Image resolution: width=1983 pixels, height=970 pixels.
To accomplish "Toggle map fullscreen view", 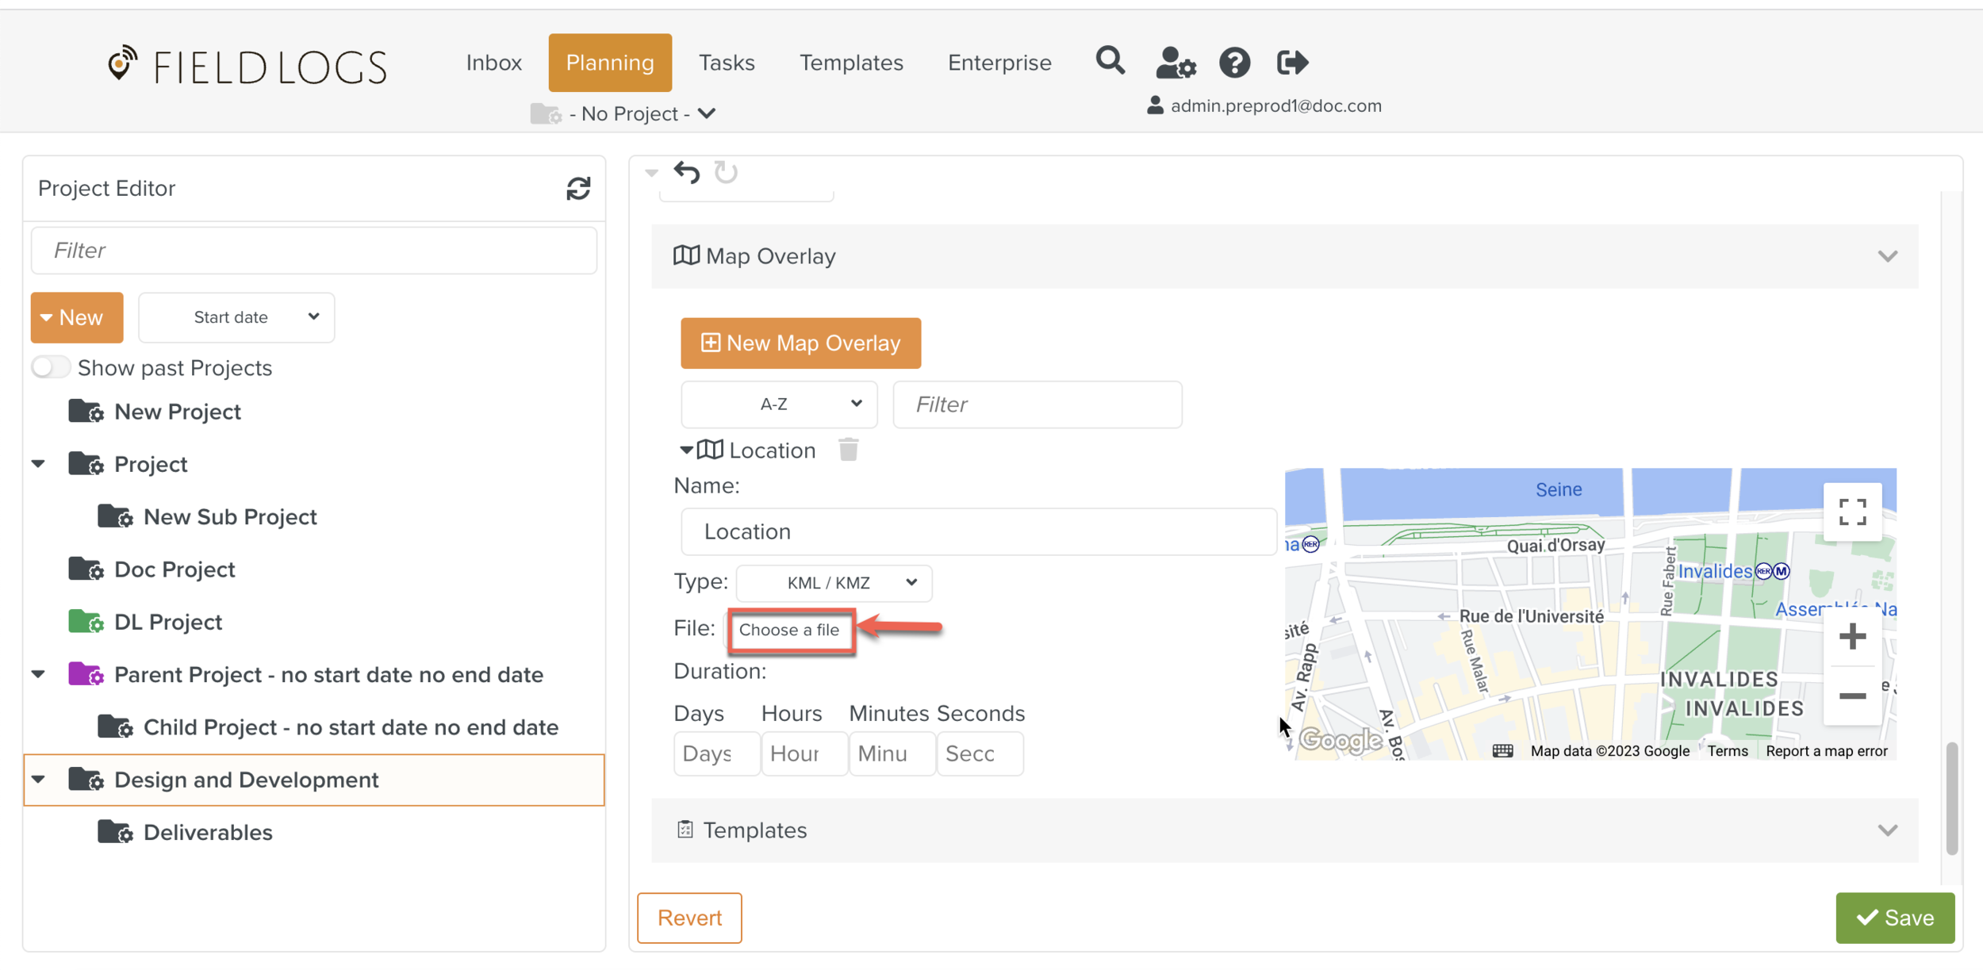I will click(x=1852, y=512).
